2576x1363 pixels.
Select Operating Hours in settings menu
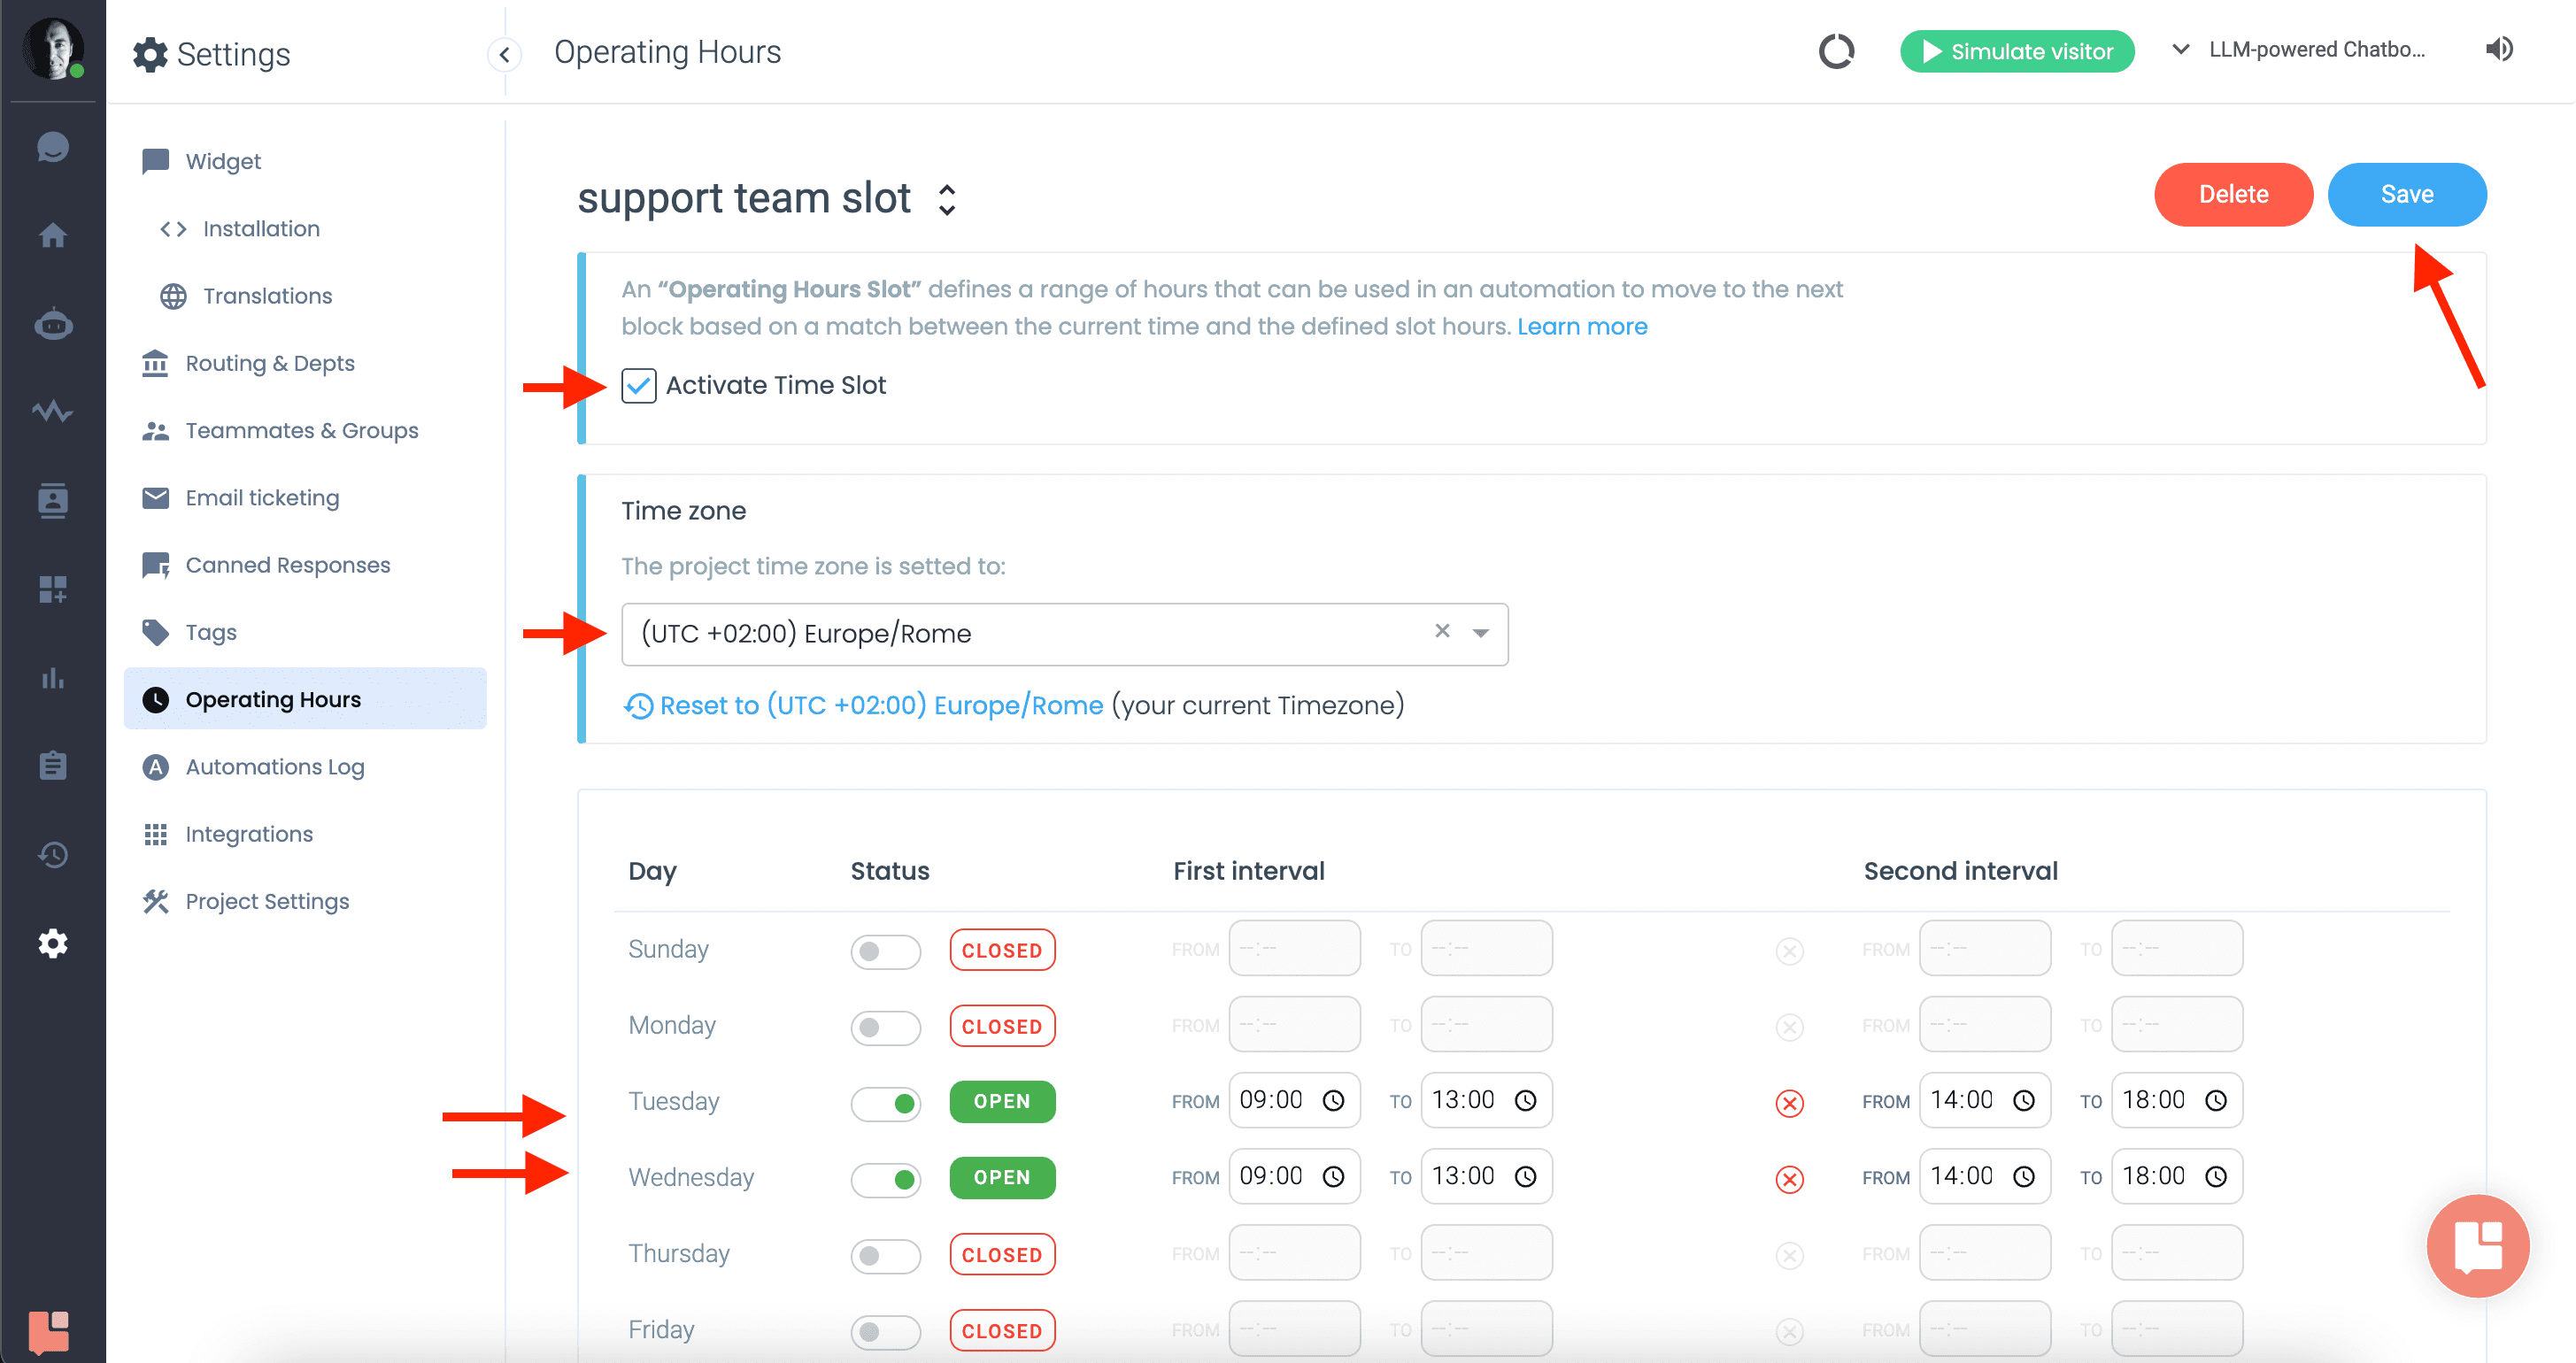305,699
